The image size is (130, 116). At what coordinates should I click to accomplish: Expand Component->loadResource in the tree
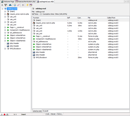(x=5, y=30)
